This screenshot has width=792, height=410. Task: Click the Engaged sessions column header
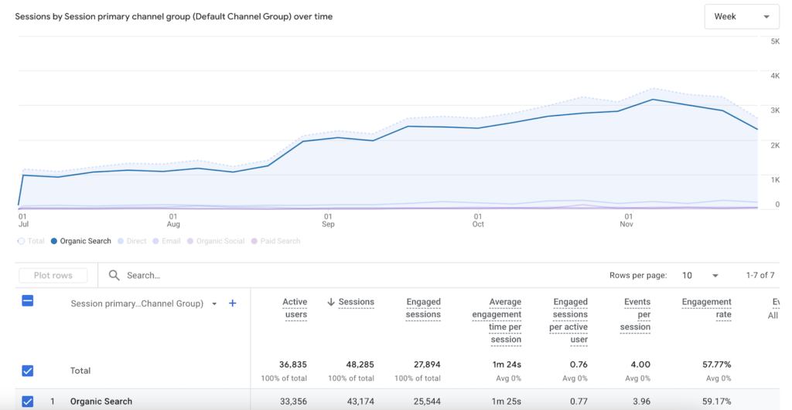(x=423, y=308)
